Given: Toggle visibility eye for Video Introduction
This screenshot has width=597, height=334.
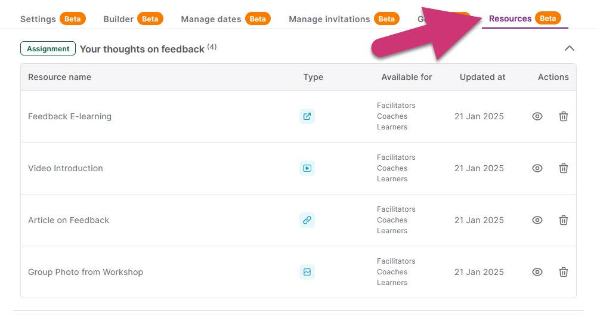Looking at the screenshot, I should click(x=537, y=168).
